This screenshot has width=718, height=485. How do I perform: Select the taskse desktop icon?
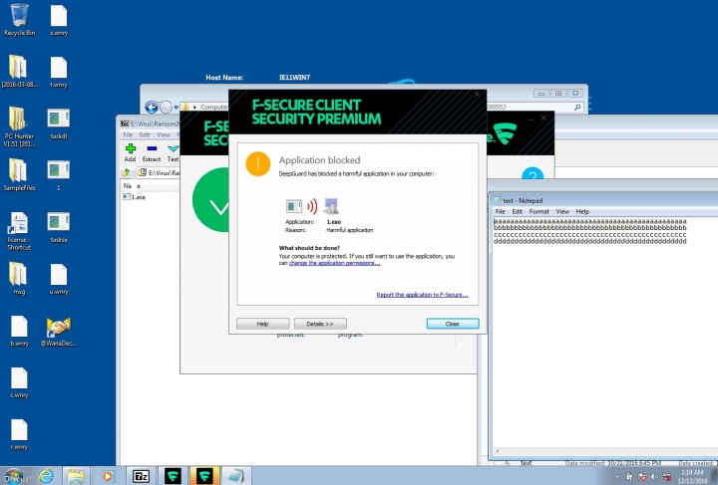pos(59,227)
